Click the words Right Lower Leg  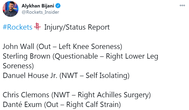(132, 56)
